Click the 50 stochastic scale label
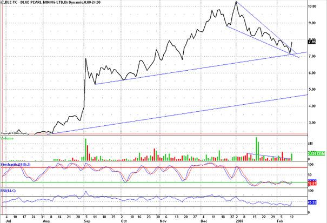 click(x=310, y=175)
